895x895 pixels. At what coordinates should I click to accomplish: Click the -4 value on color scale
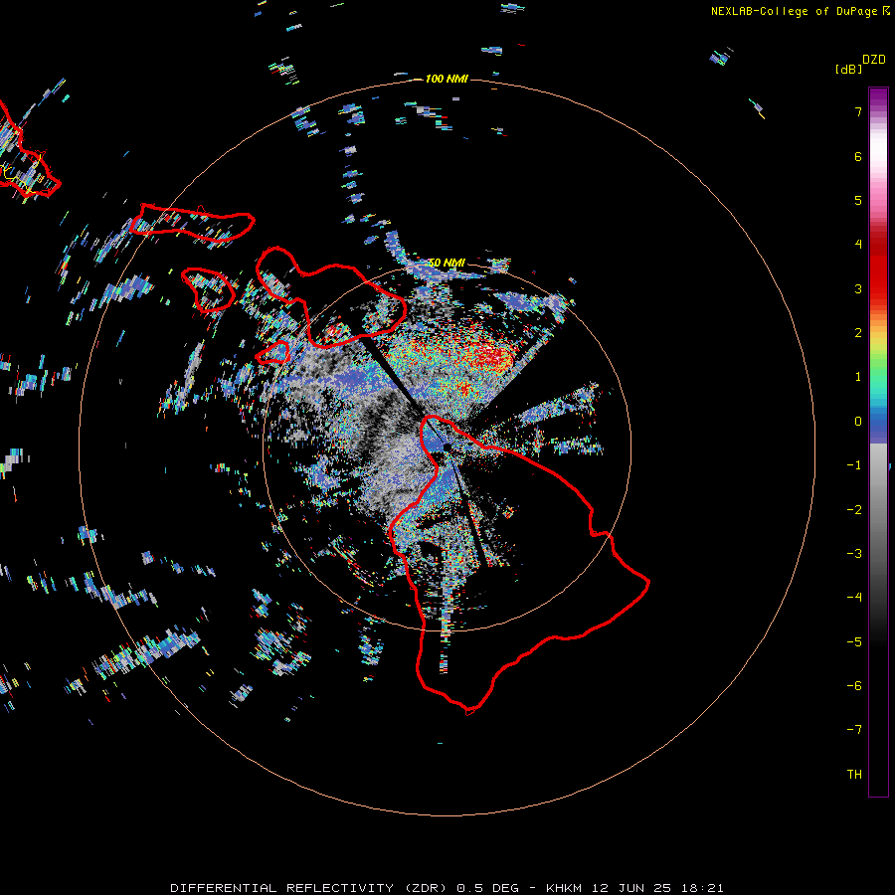pyautogui.click(x=854, y=598)
